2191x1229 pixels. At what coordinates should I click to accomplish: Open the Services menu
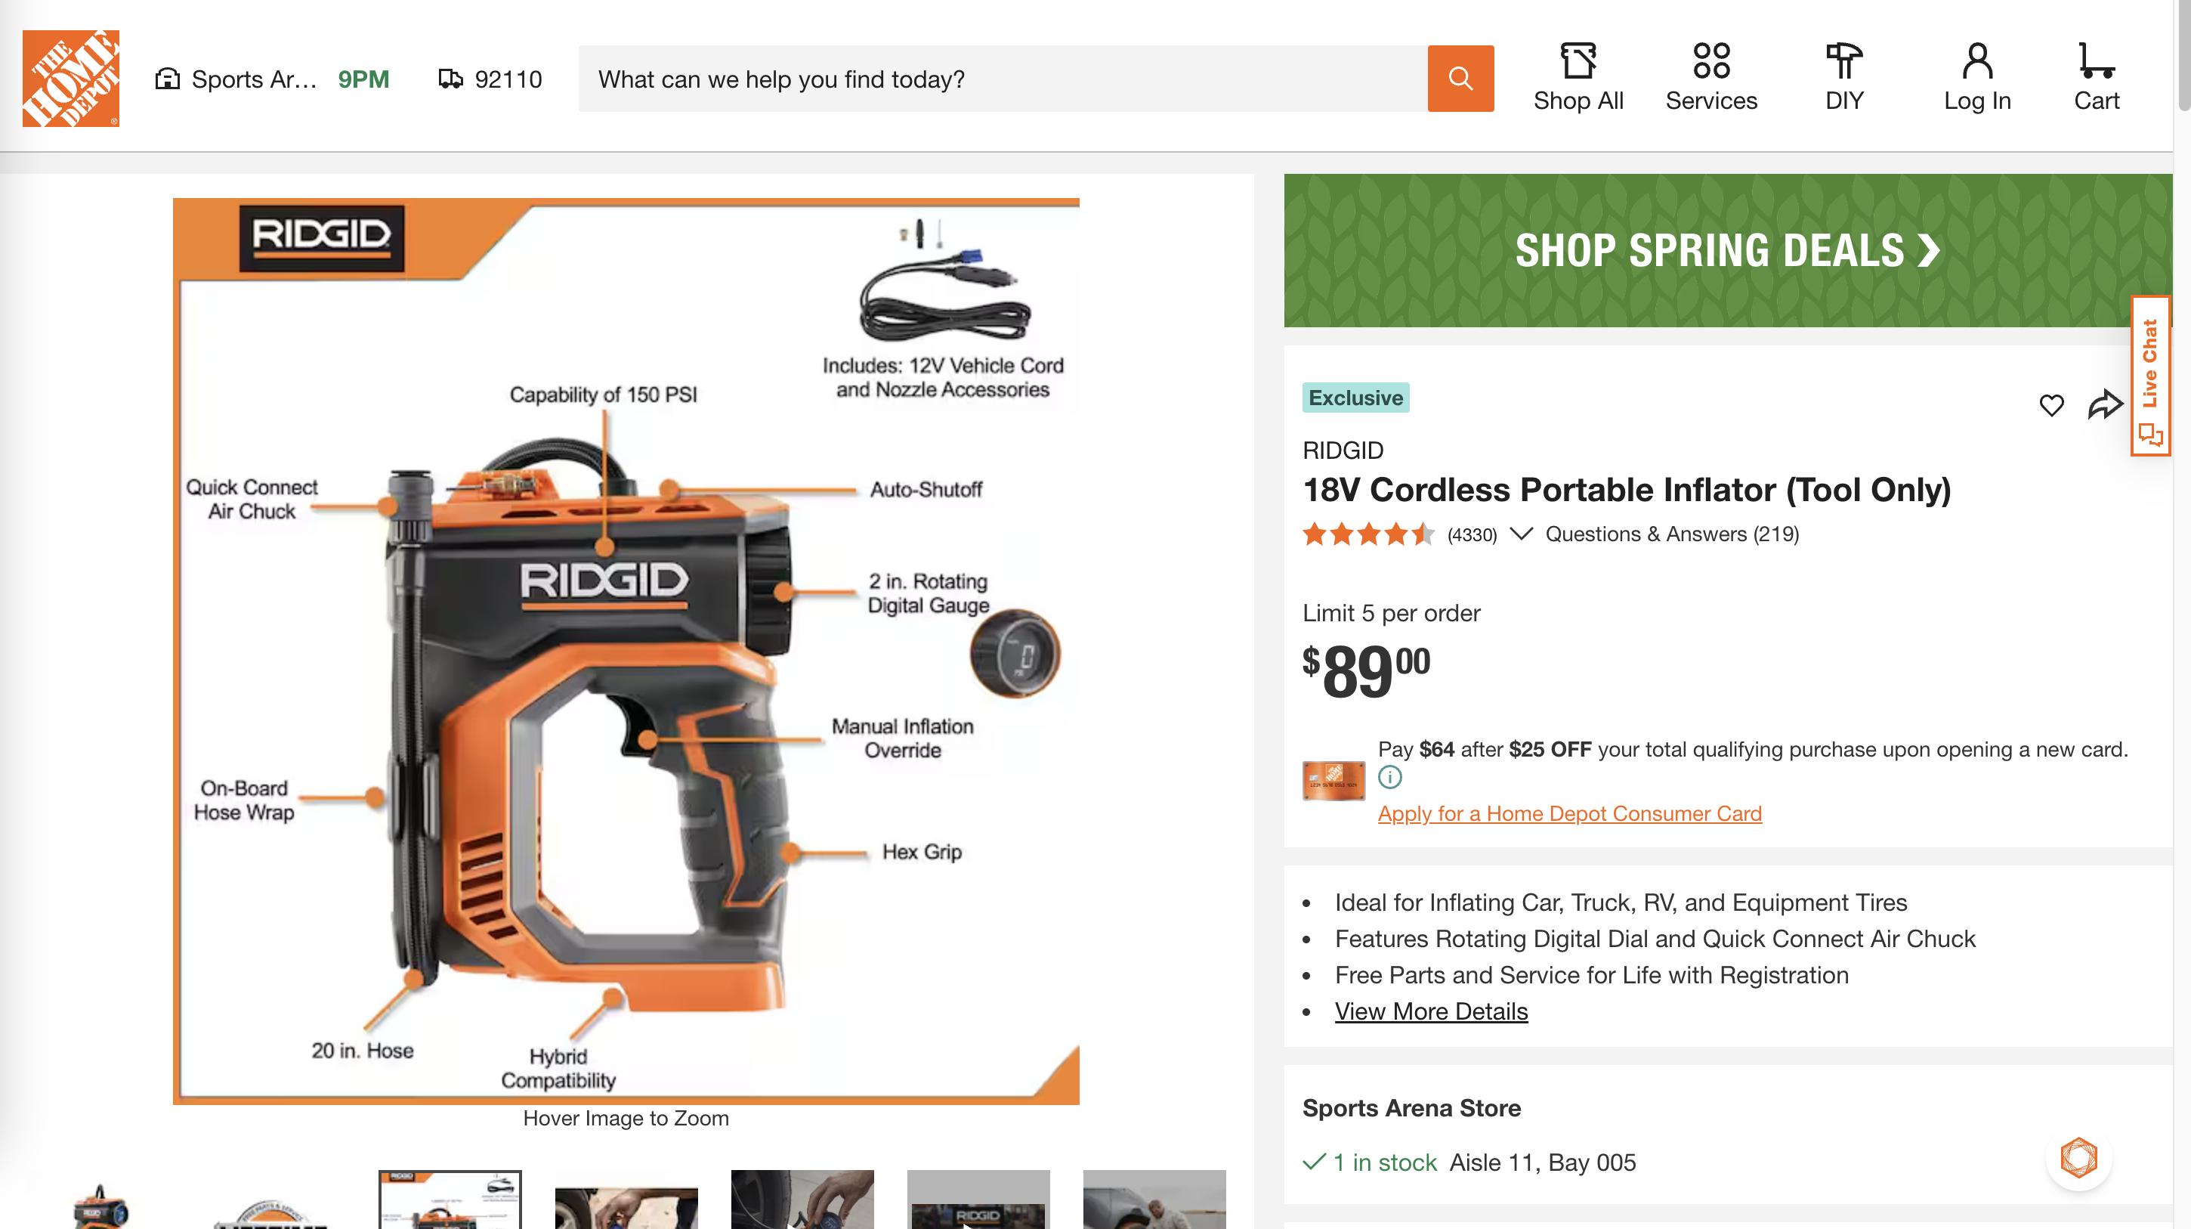click(1710, 77)
